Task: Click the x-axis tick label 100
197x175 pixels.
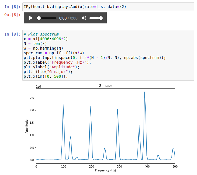Action: tap(64, 166)
